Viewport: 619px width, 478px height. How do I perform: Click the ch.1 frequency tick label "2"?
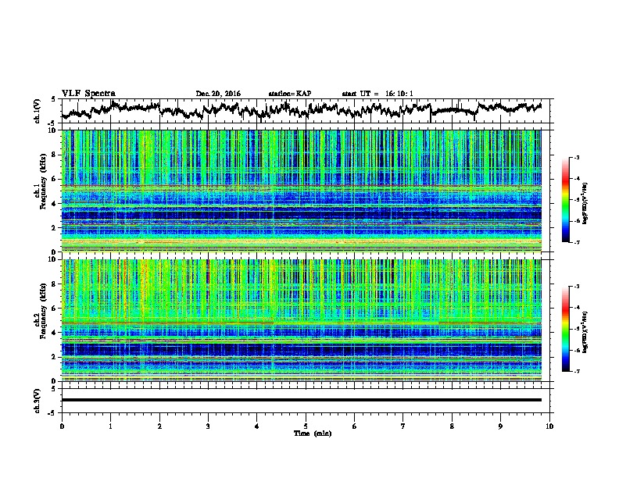pyautogui.click(x=55, y=227)
